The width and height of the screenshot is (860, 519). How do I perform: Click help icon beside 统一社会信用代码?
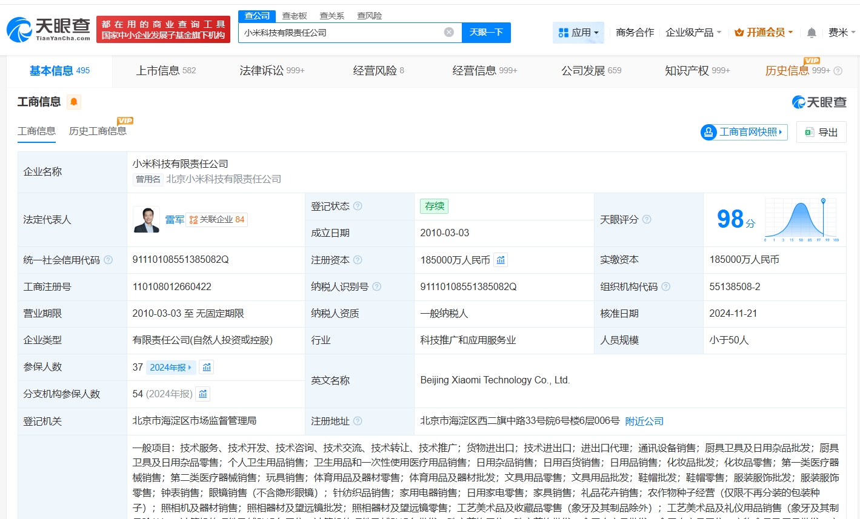(108, 260)
